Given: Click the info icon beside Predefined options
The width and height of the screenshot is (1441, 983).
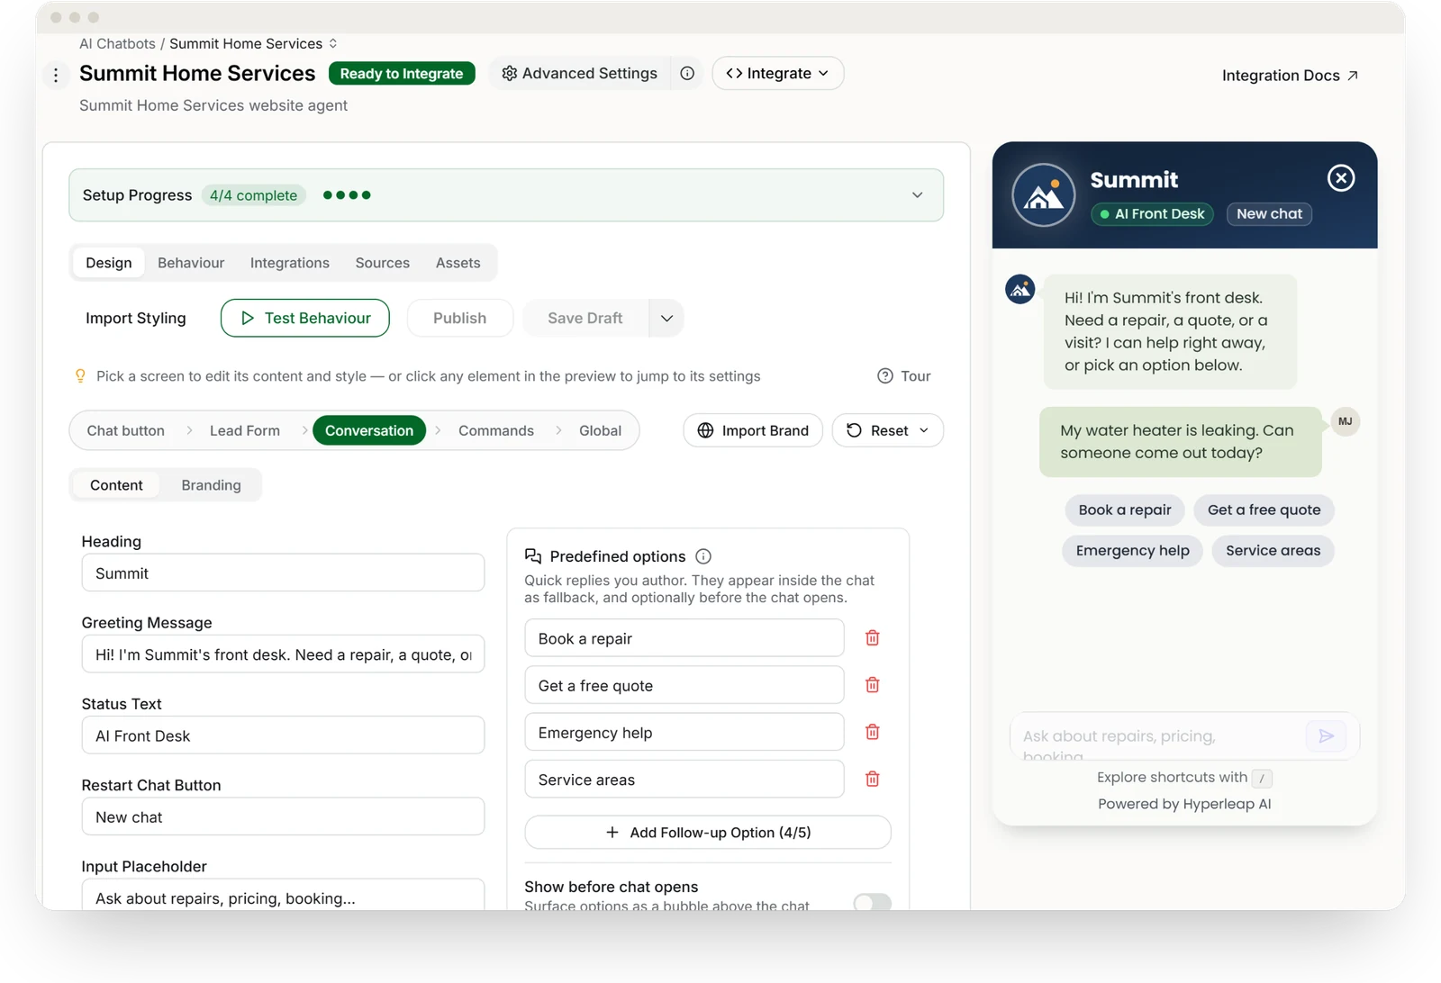Looking at the screenshot, I should [703, 556].
